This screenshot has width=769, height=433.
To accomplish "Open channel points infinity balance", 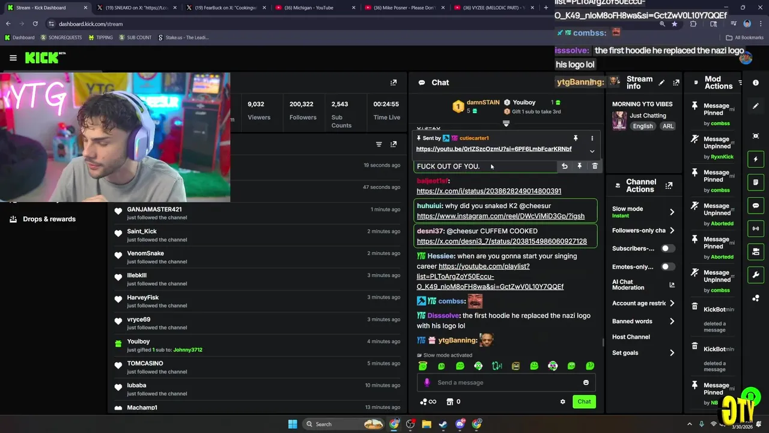I will (428, 402).
